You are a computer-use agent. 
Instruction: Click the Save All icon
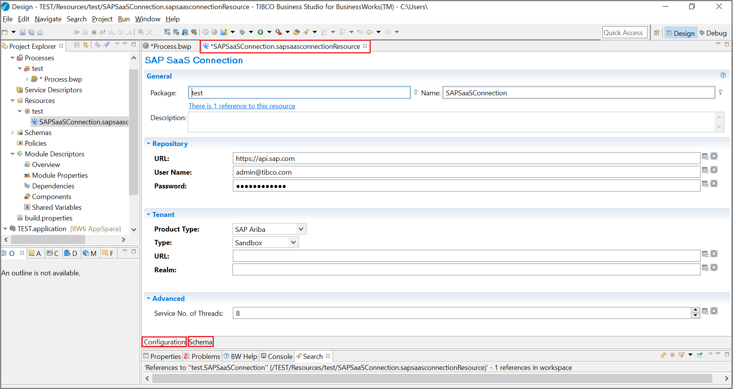(x=31, y=32)
